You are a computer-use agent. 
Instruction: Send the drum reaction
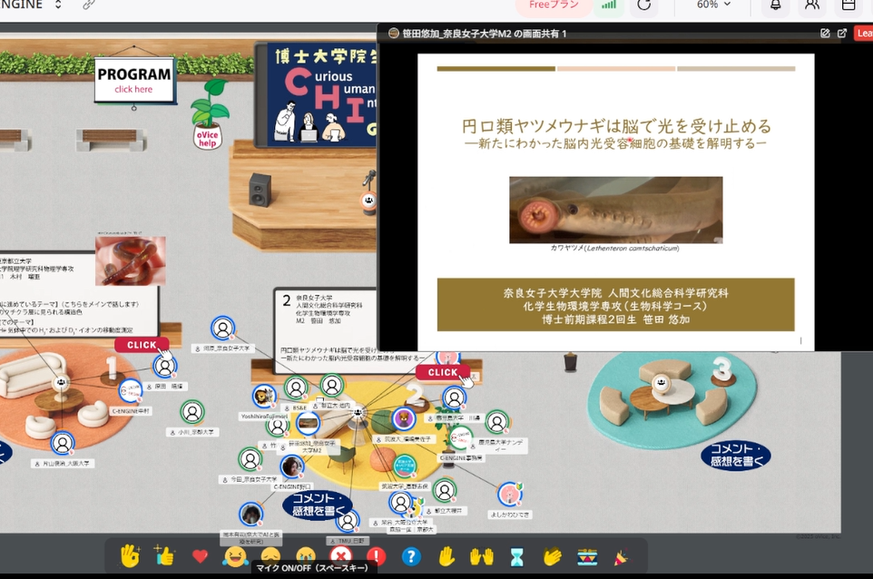587,556
